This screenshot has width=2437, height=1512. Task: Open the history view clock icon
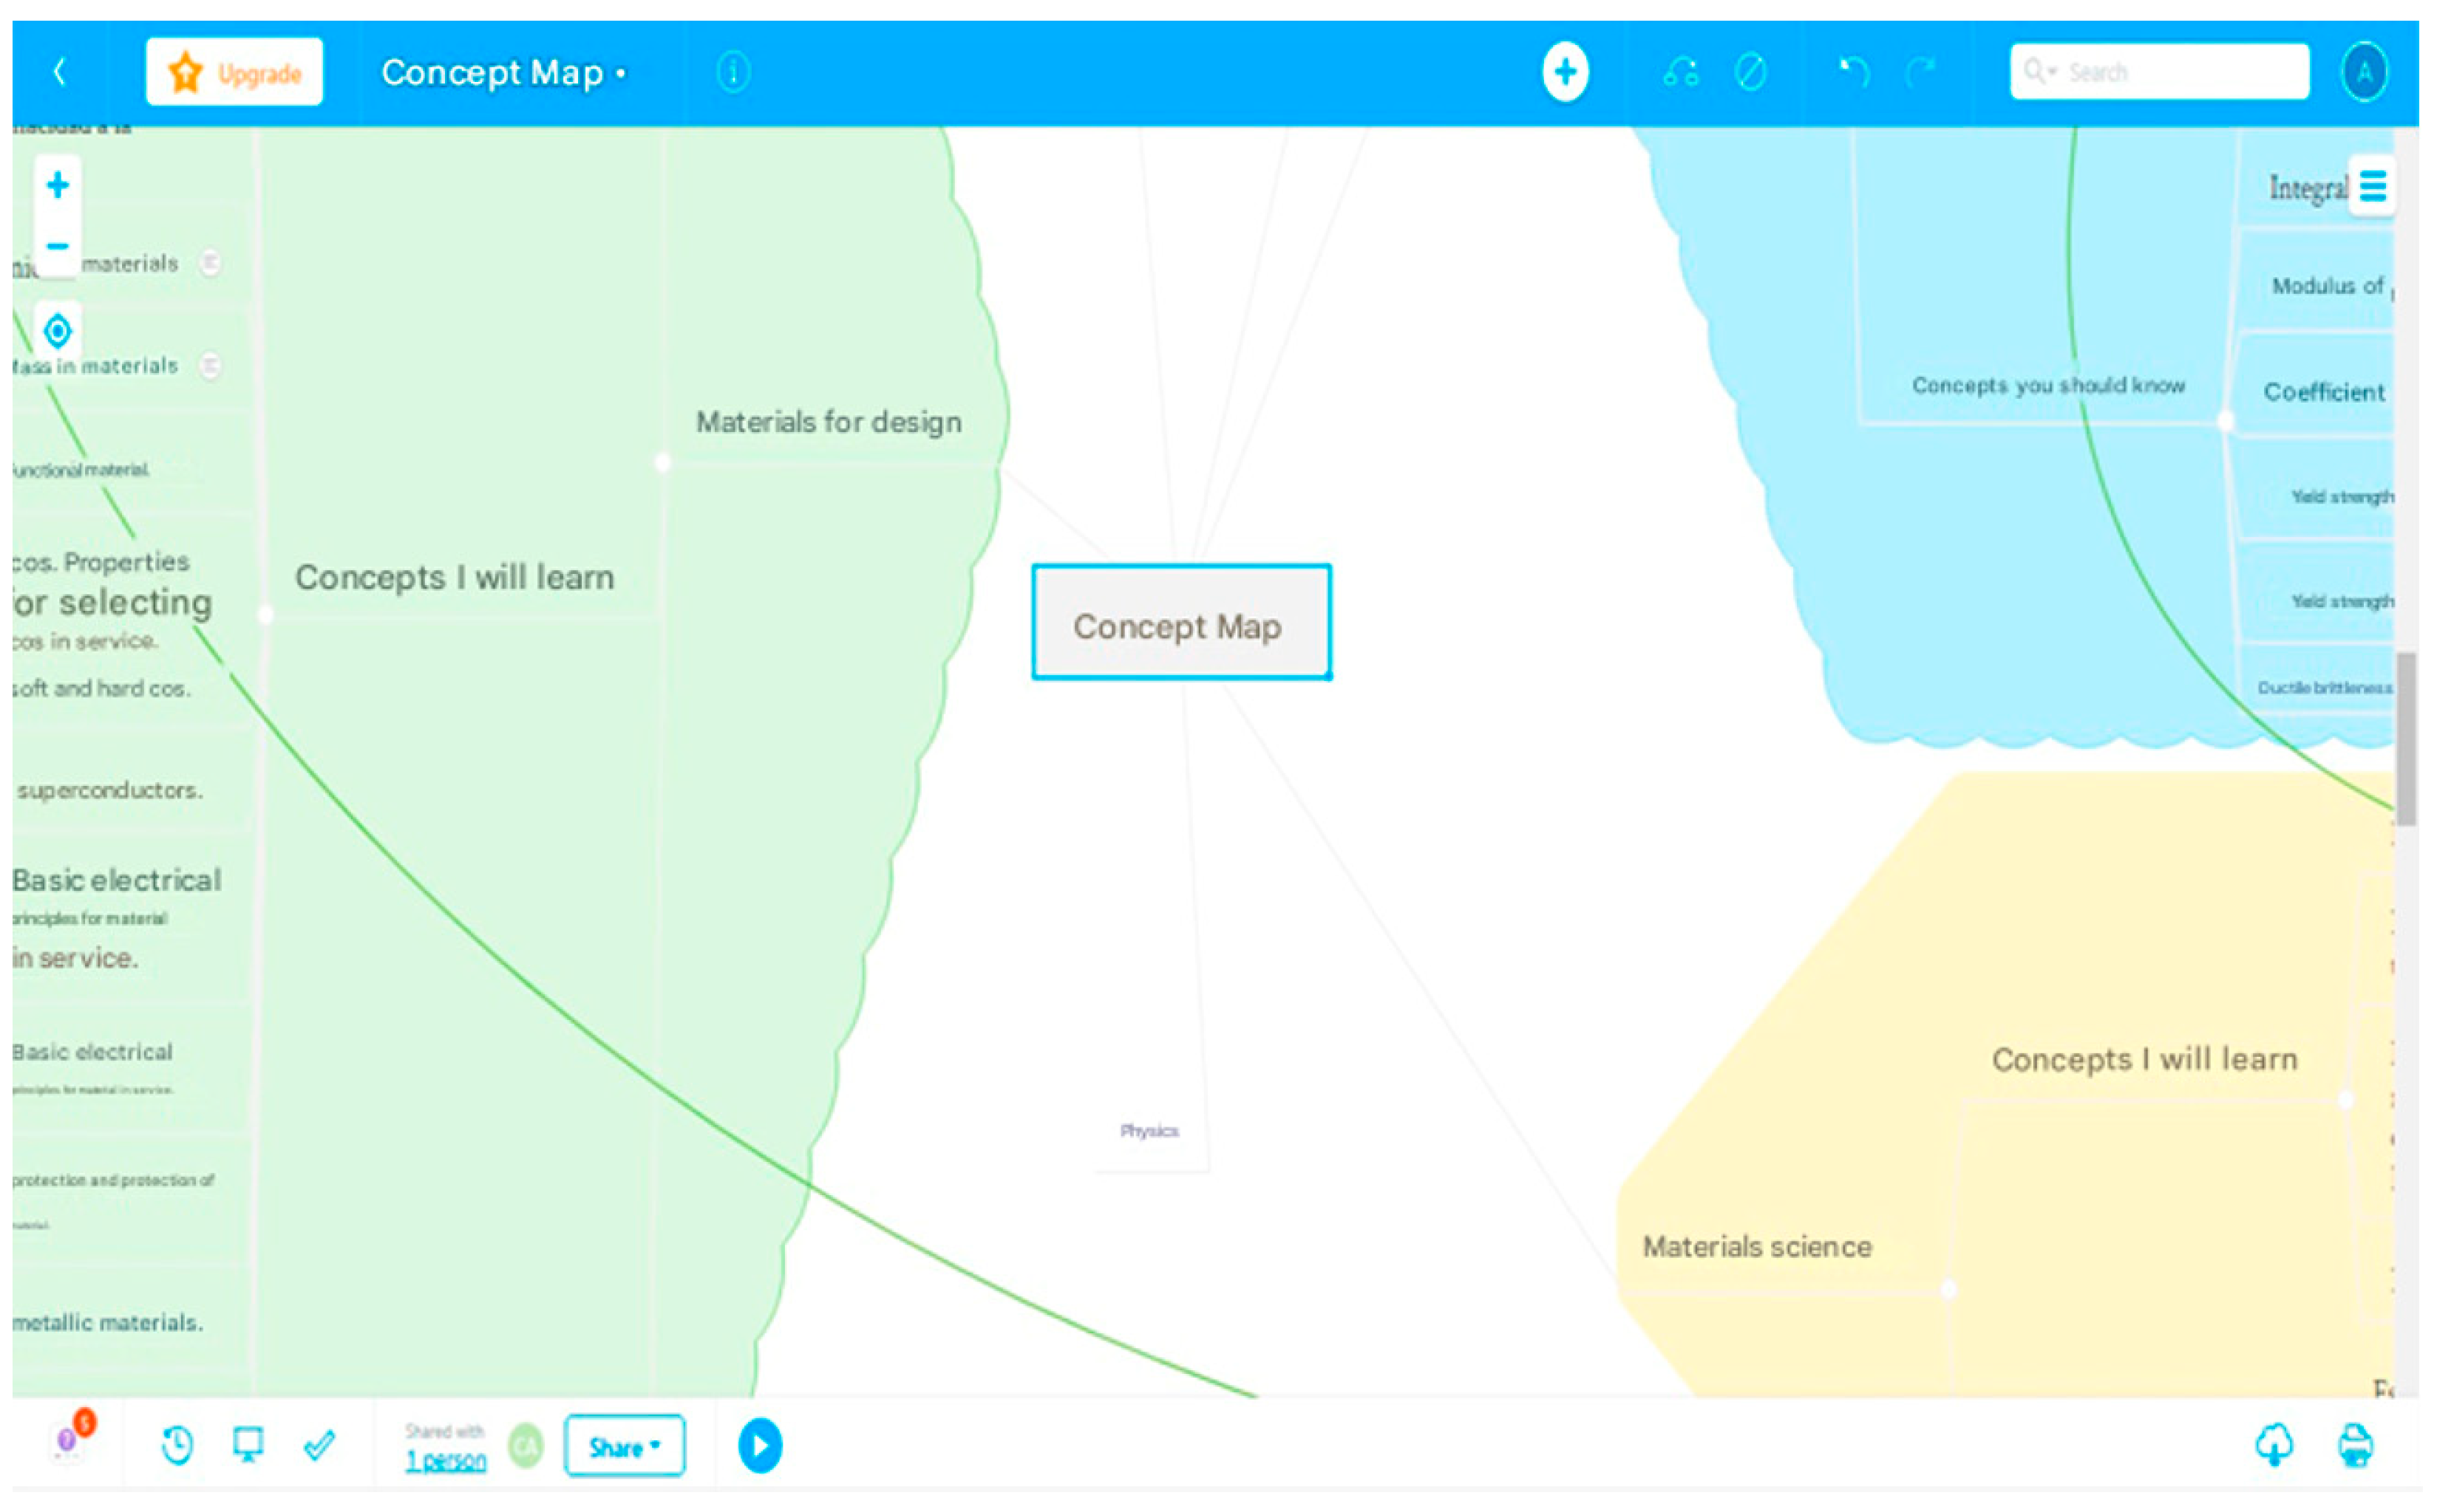pos(177,1445)
